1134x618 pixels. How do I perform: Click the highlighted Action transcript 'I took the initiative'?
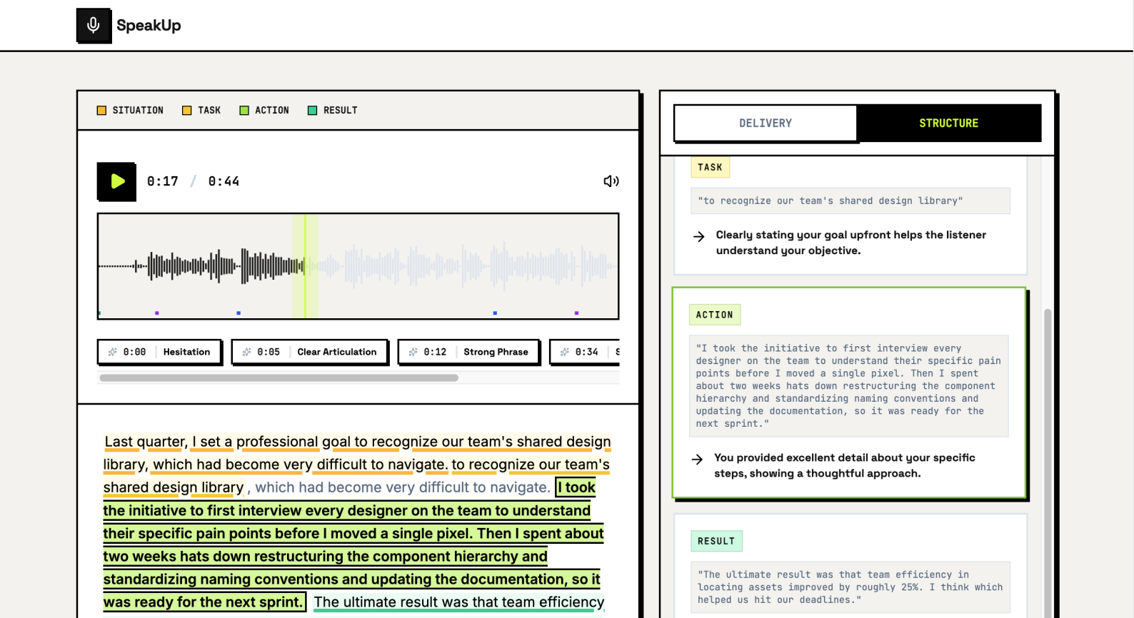click(x=353, y=545)
